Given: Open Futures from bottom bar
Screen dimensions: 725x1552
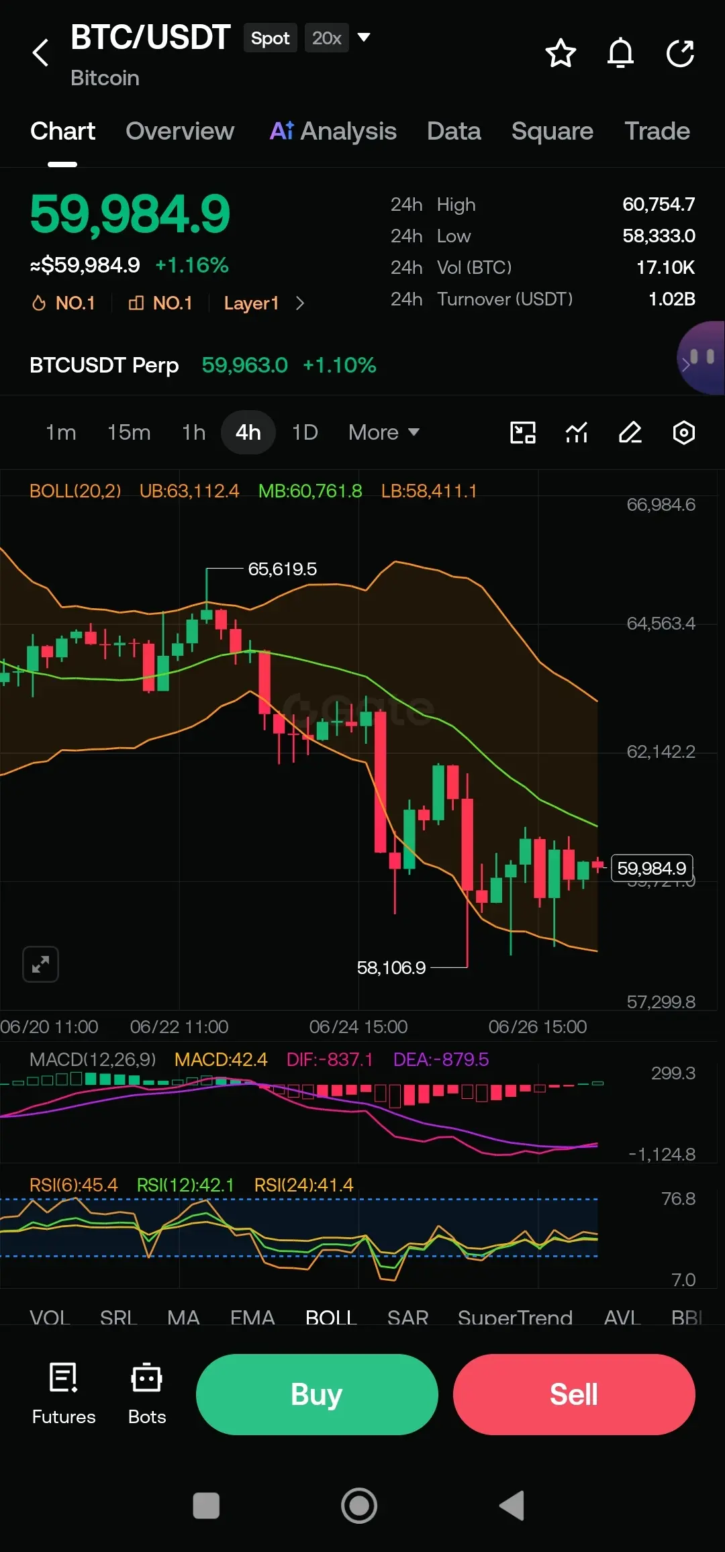Looking at the screenshot, I should (x=64, y=1394).
